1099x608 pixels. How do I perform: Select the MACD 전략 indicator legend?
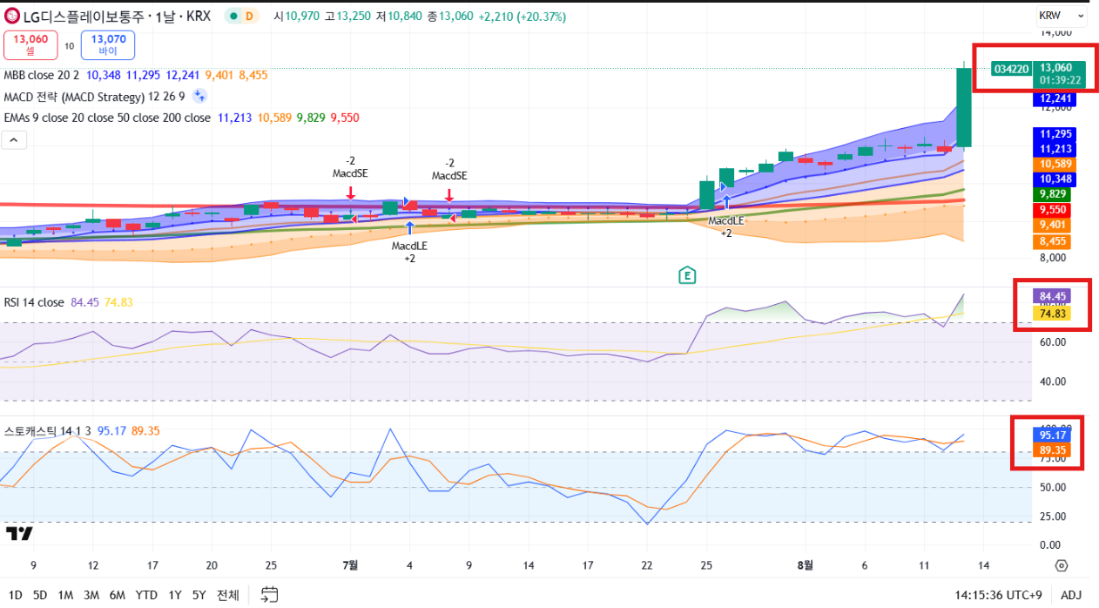pos(93,96)
